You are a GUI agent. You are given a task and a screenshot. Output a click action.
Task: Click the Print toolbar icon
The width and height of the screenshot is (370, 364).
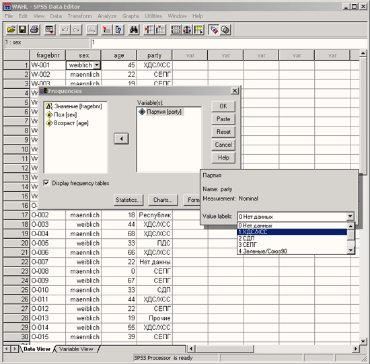(34, 30)
